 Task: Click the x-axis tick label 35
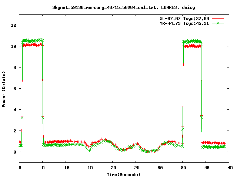[184, 168]
